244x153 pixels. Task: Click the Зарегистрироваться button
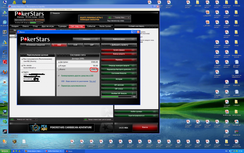pos(137,116)
